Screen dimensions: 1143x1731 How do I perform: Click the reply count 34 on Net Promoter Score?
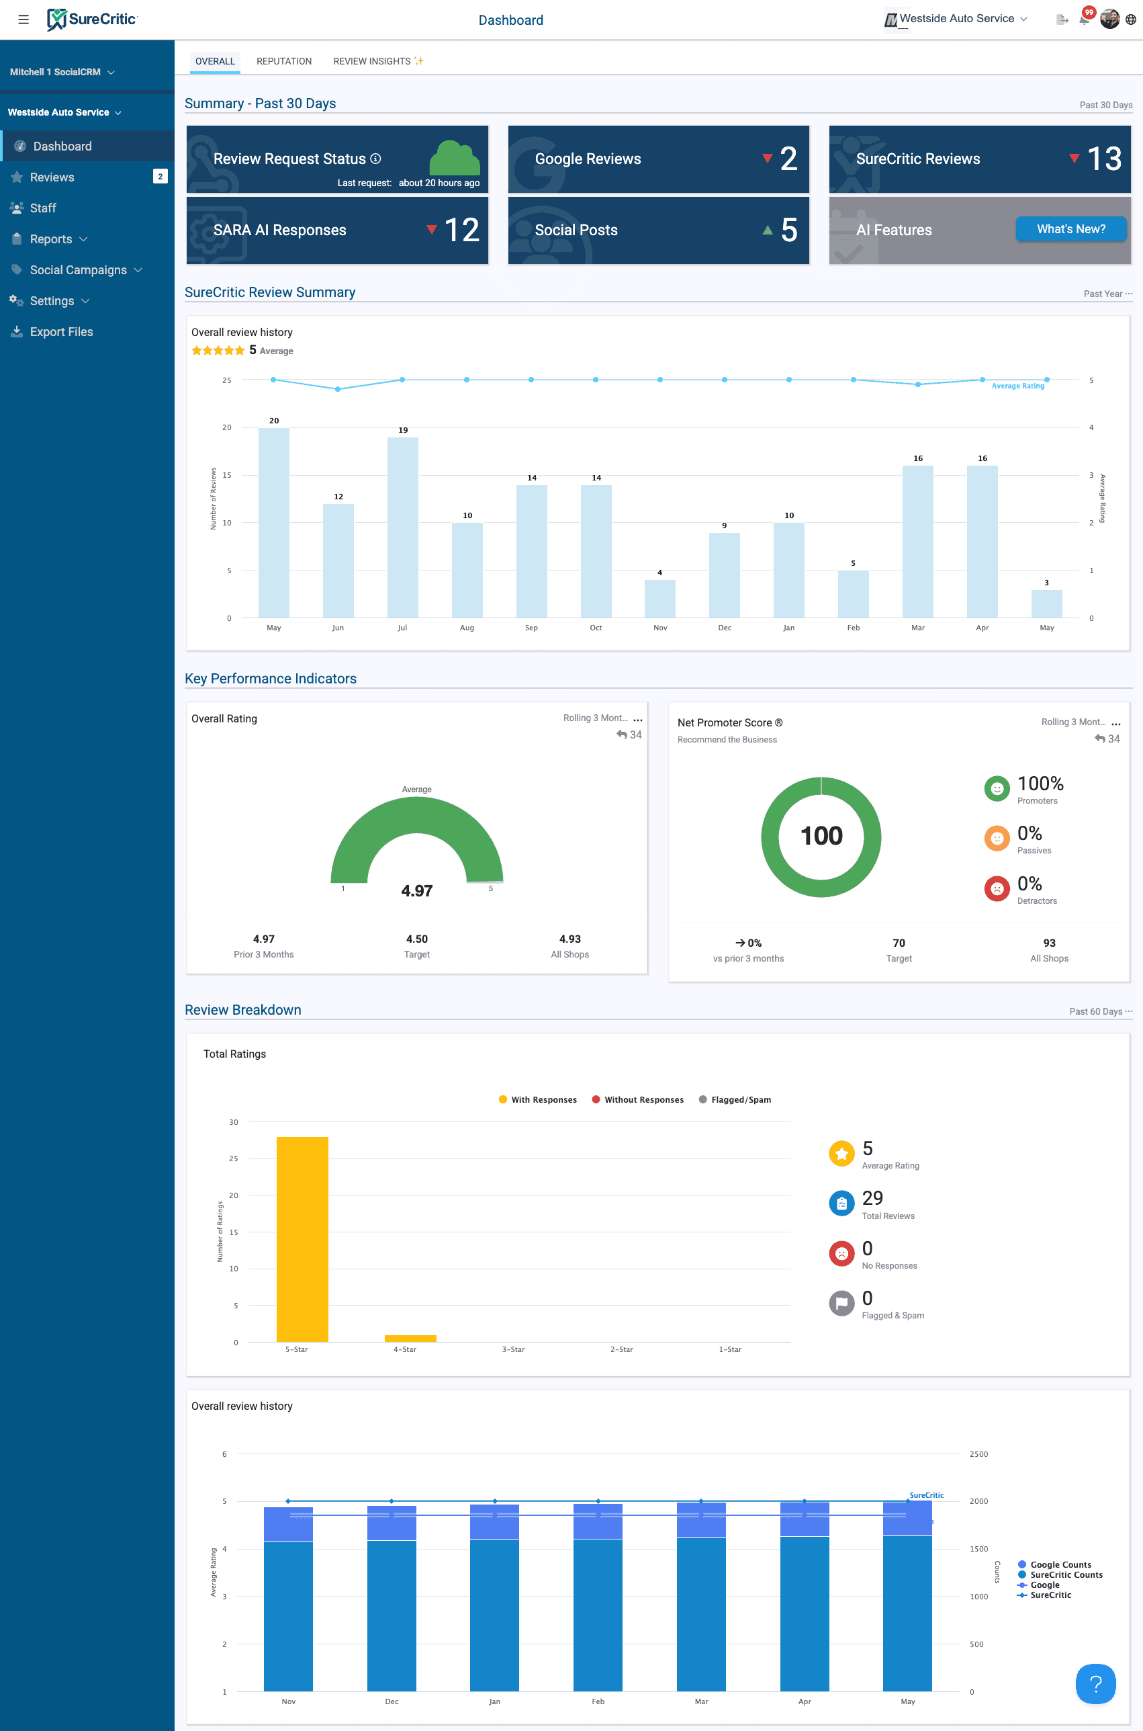[1107, 739]
